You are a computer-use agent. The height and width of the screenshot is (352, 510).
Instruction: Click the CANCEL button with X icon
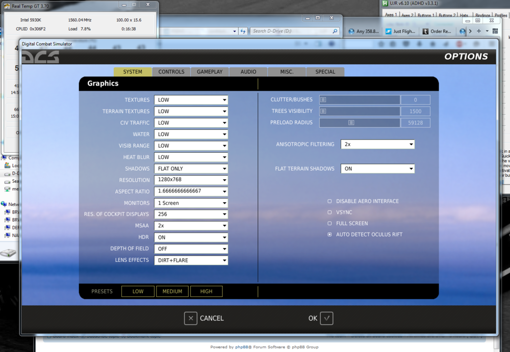(x=204, y=318)
